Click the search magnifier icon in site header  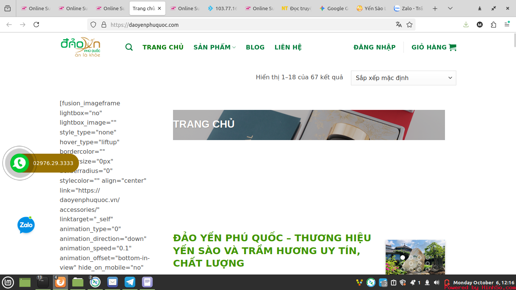click(129, 47)
